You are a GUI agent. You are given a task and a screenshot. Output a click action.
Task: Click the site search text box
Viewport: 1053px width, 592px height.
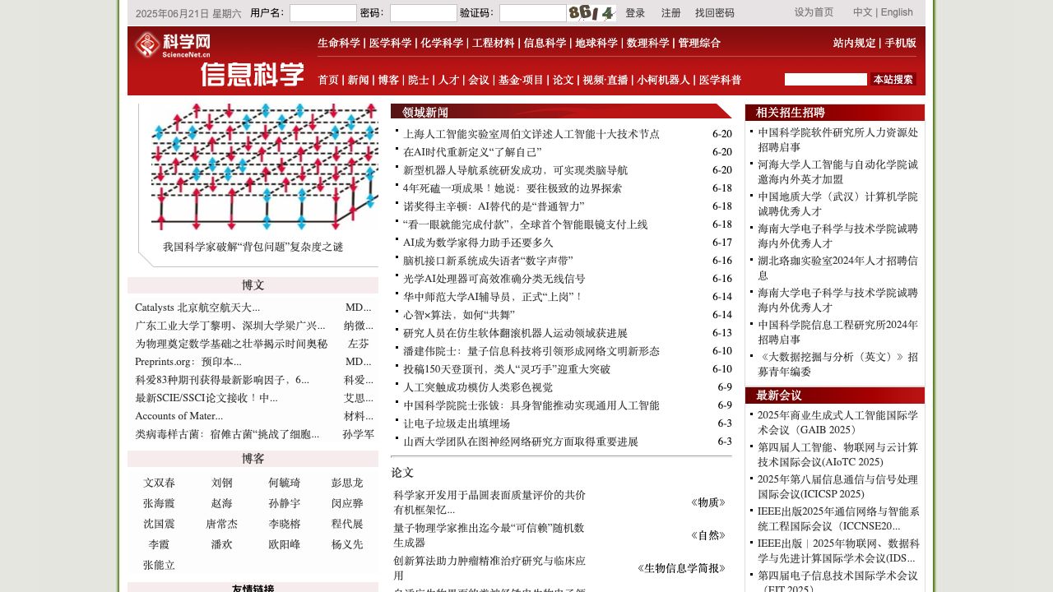825,80
